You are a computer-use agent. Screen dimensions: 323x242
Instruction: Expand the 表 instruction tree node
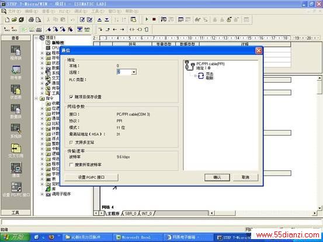coord(42,179)
